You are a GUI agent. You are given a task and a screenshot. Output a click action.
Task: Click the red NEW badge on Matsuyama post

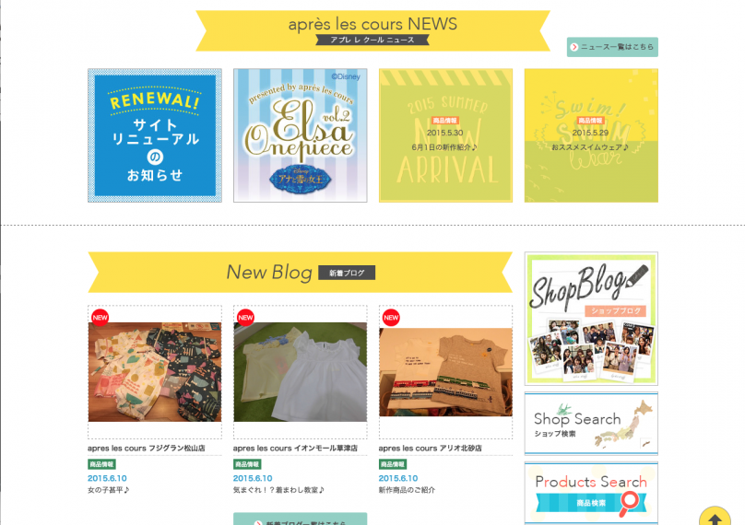coord(100,318)
